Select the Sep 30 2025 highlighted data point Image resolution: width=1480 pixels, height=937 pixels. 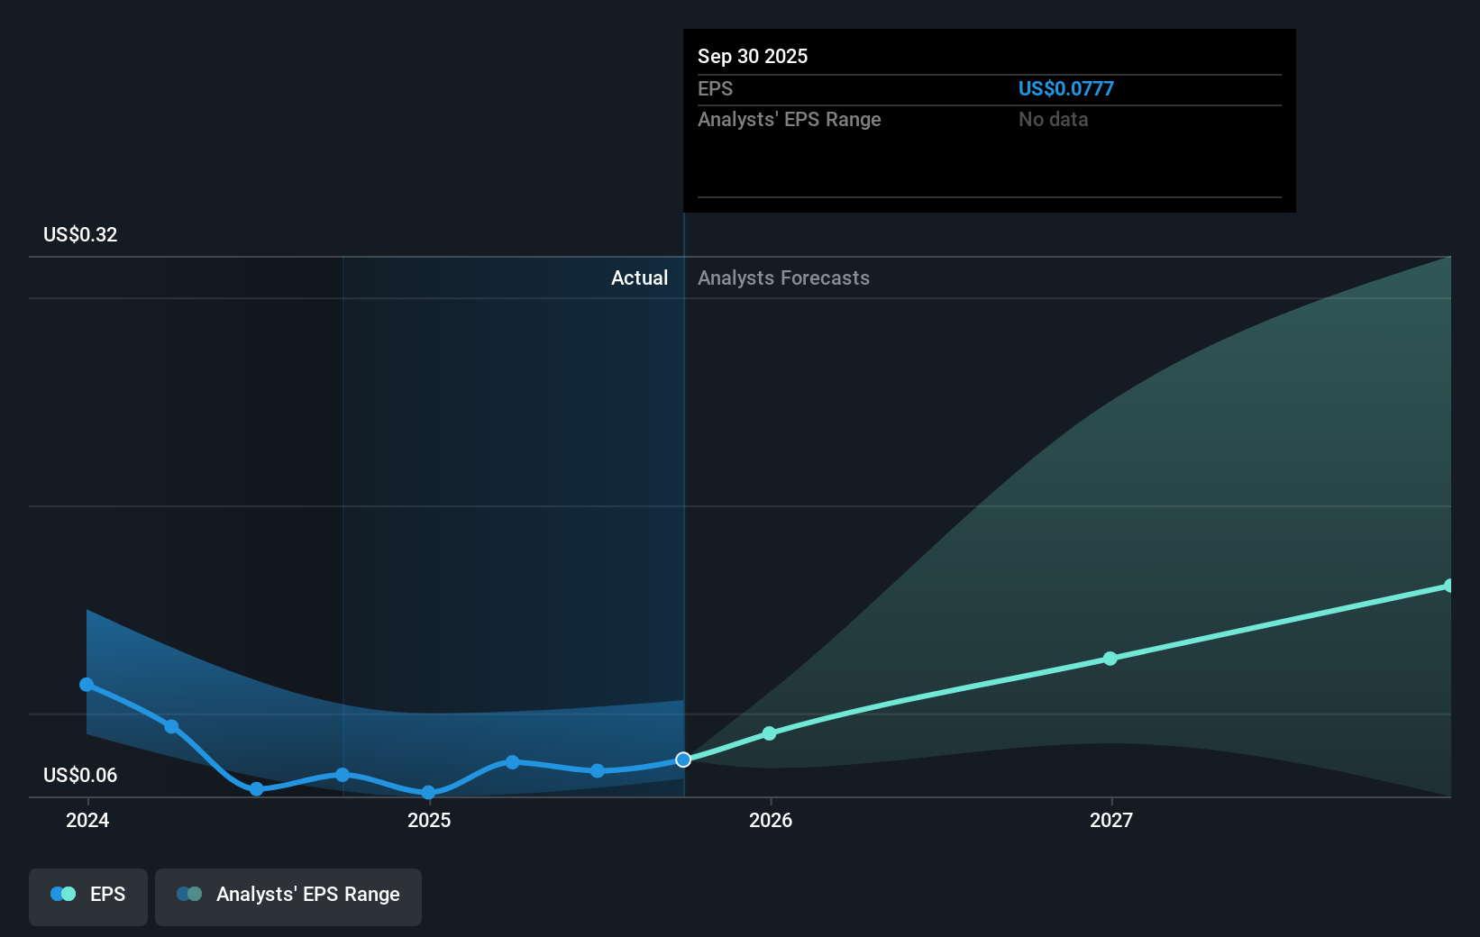[x=683, y=760]
